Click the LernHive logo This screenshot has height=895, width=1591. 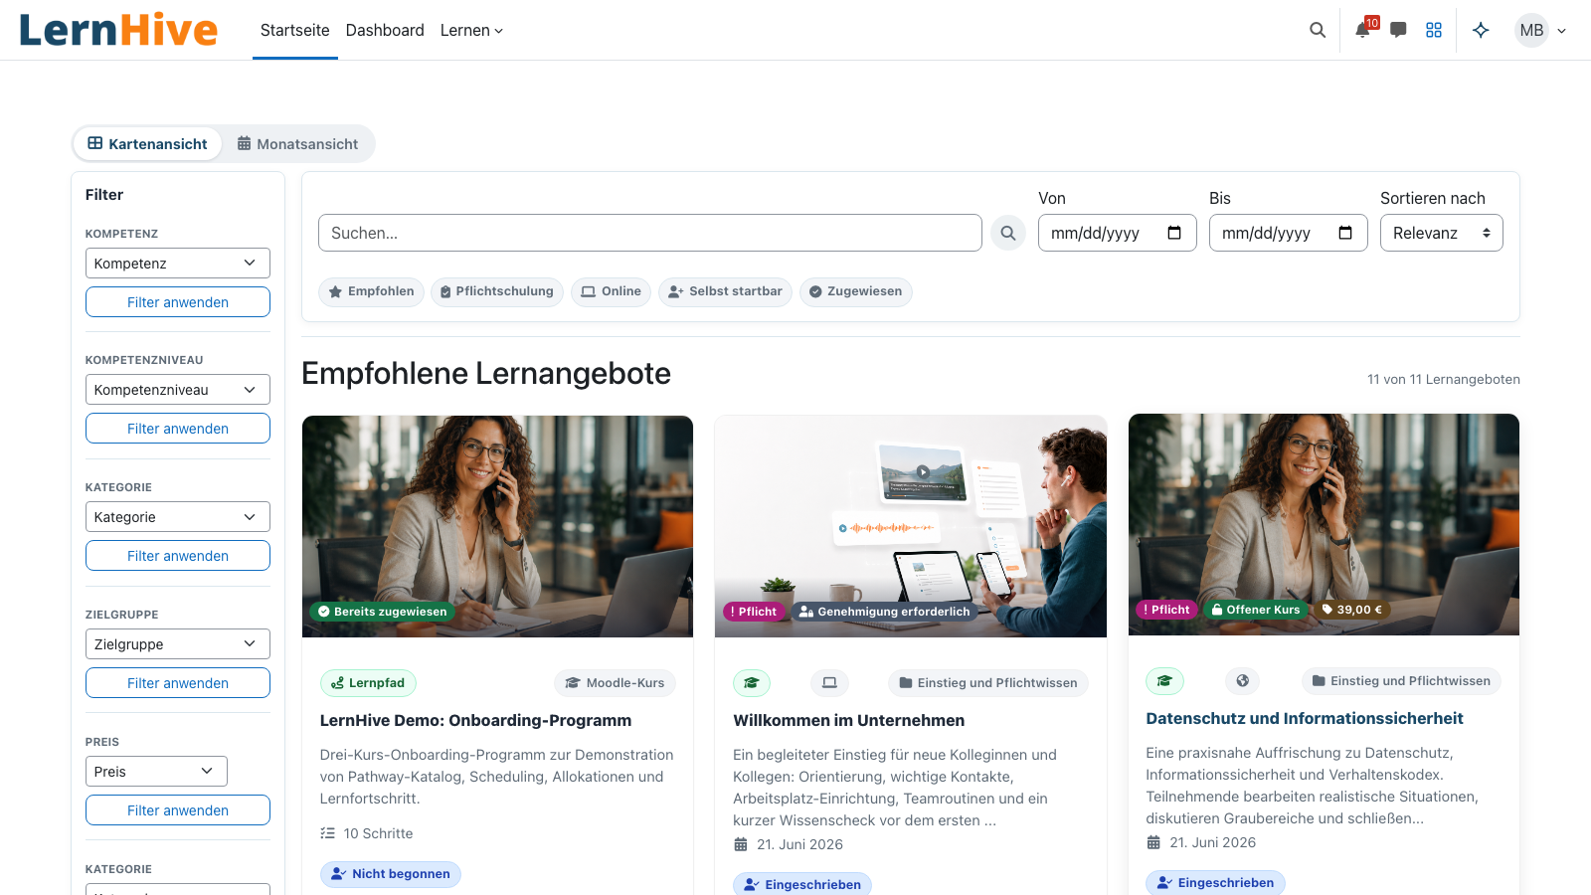(118, 30)
